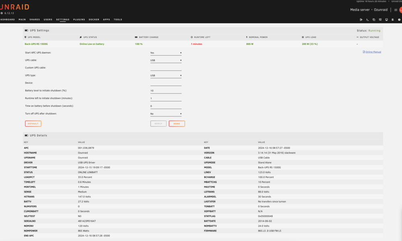Click the ONLINE LOWBATT status value

(88, 173)
